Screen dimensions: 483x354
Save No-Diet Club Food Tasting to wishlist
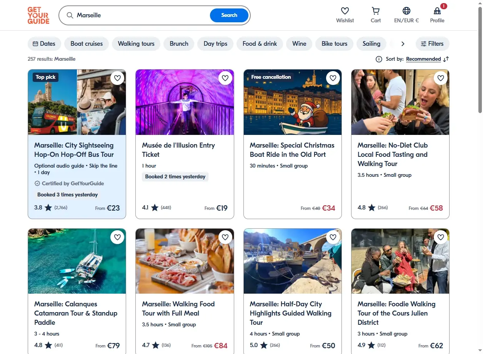[x=441, y=78]
